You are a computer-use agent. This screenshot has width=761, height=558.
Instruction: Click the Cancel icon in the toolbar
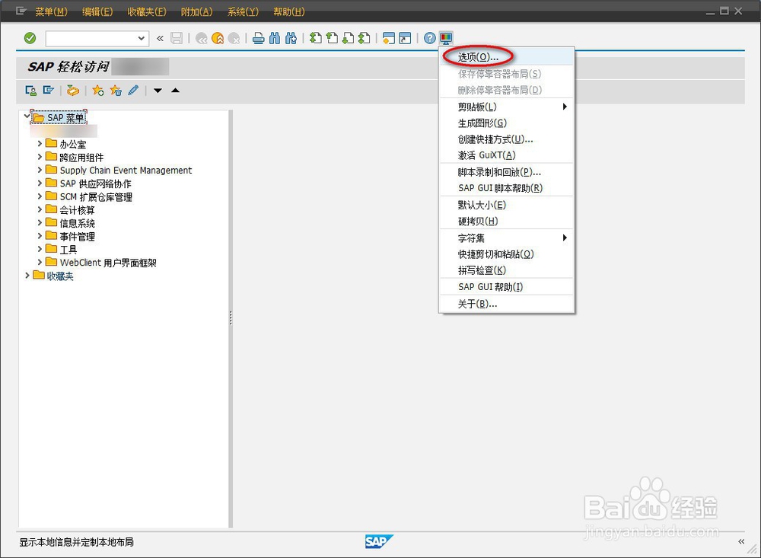234,38
